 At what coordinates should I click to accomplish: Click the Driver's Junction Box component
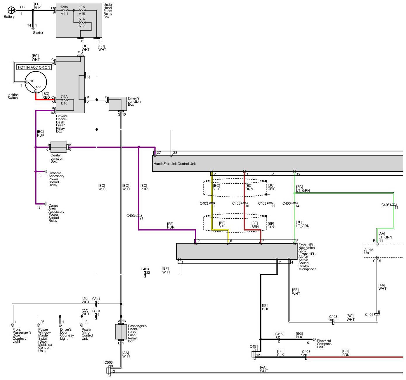[118, 104]
